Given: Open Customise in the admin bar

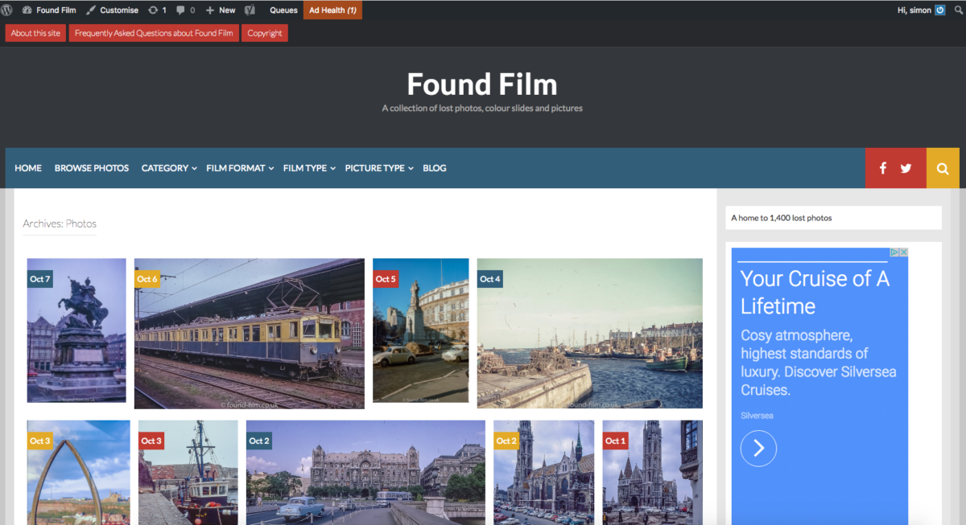Looking at the screenshot, I should (112, 10).
